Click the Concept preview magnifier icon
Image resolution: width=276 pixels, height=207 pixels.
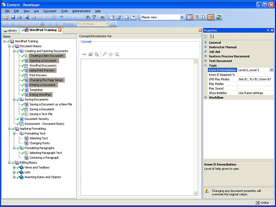[117, 54]
